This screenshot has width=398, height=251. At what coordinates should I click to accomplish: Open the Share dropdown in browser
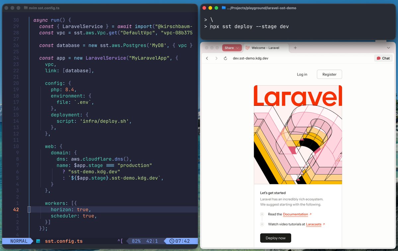pyautogui.click(x=232, y=48)
